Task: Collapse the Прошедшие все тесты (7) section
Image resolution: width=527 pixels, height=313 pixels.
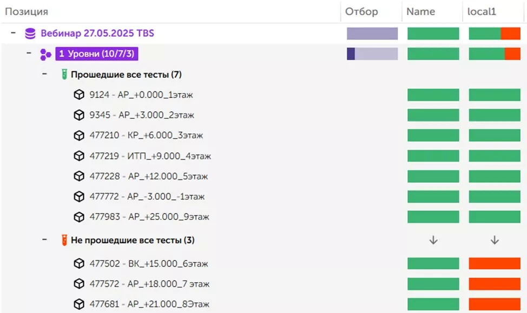Action: tap(45, 75)
